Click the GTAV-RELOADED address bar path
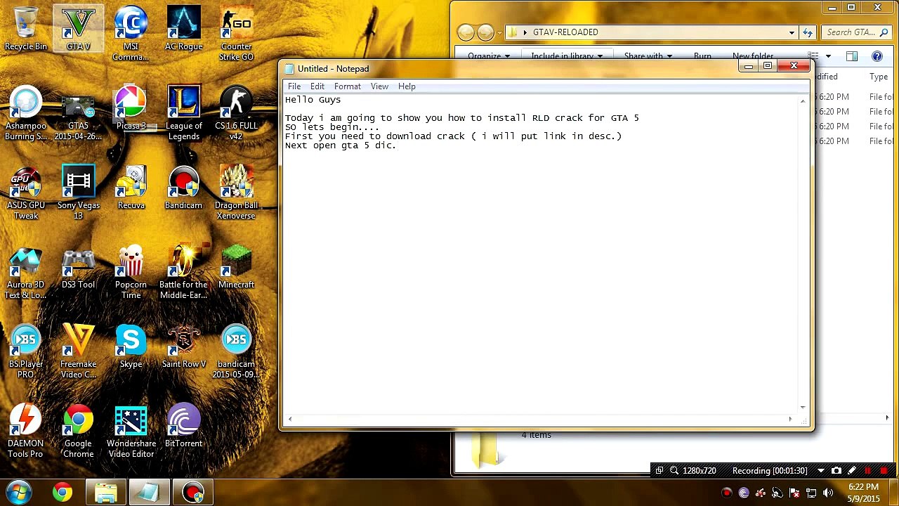The image size is (899, 506). pyautogui.click(x=565, y=32)
